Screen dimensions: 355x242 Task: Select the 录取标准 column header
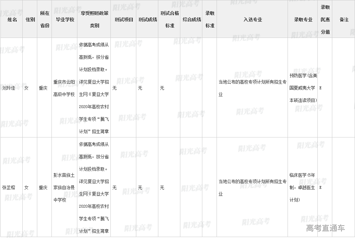[x=210, y=19]
